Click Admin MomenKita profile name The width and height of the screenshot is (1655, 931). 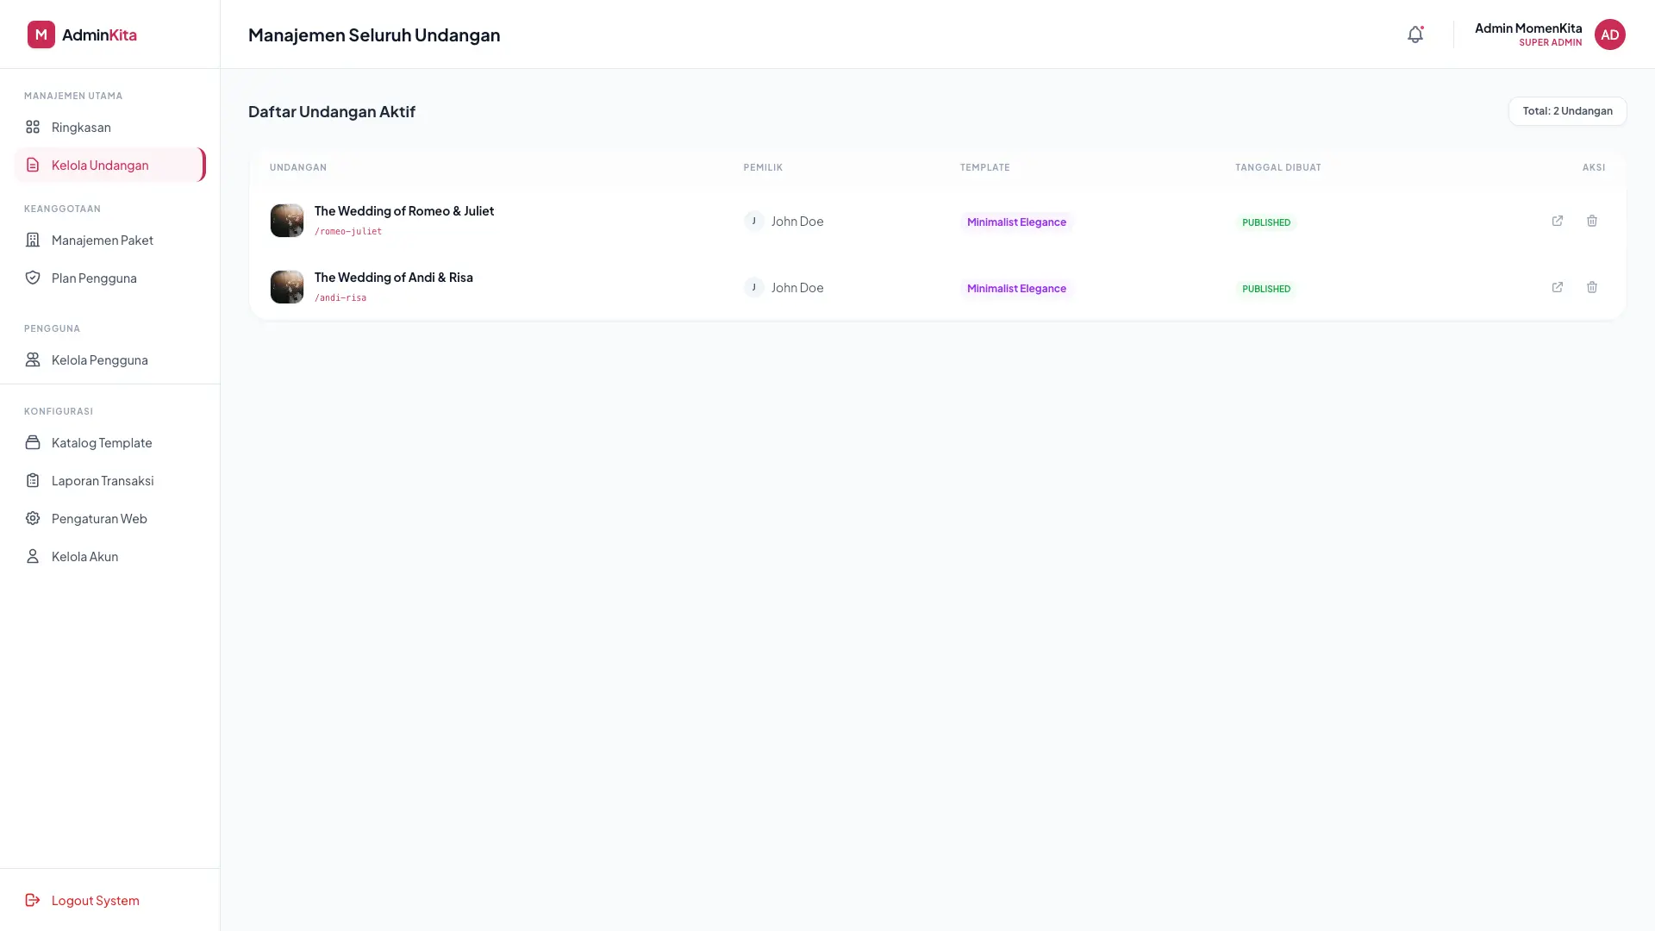(x=1527, y=28)
